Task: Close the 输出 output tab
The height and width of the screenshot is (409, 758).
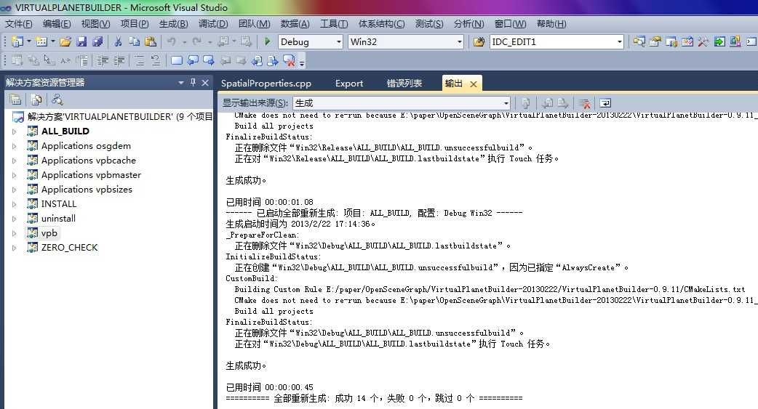Action: click(474, 84)
